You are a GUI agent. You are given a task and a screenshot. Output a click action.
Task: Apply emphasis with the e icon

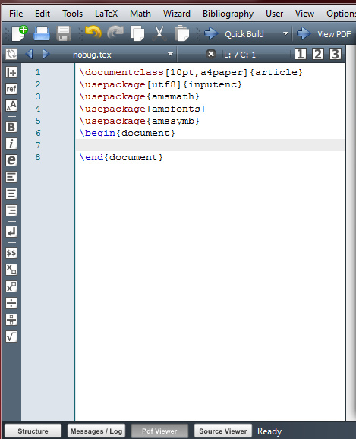(x=11, y=160)
